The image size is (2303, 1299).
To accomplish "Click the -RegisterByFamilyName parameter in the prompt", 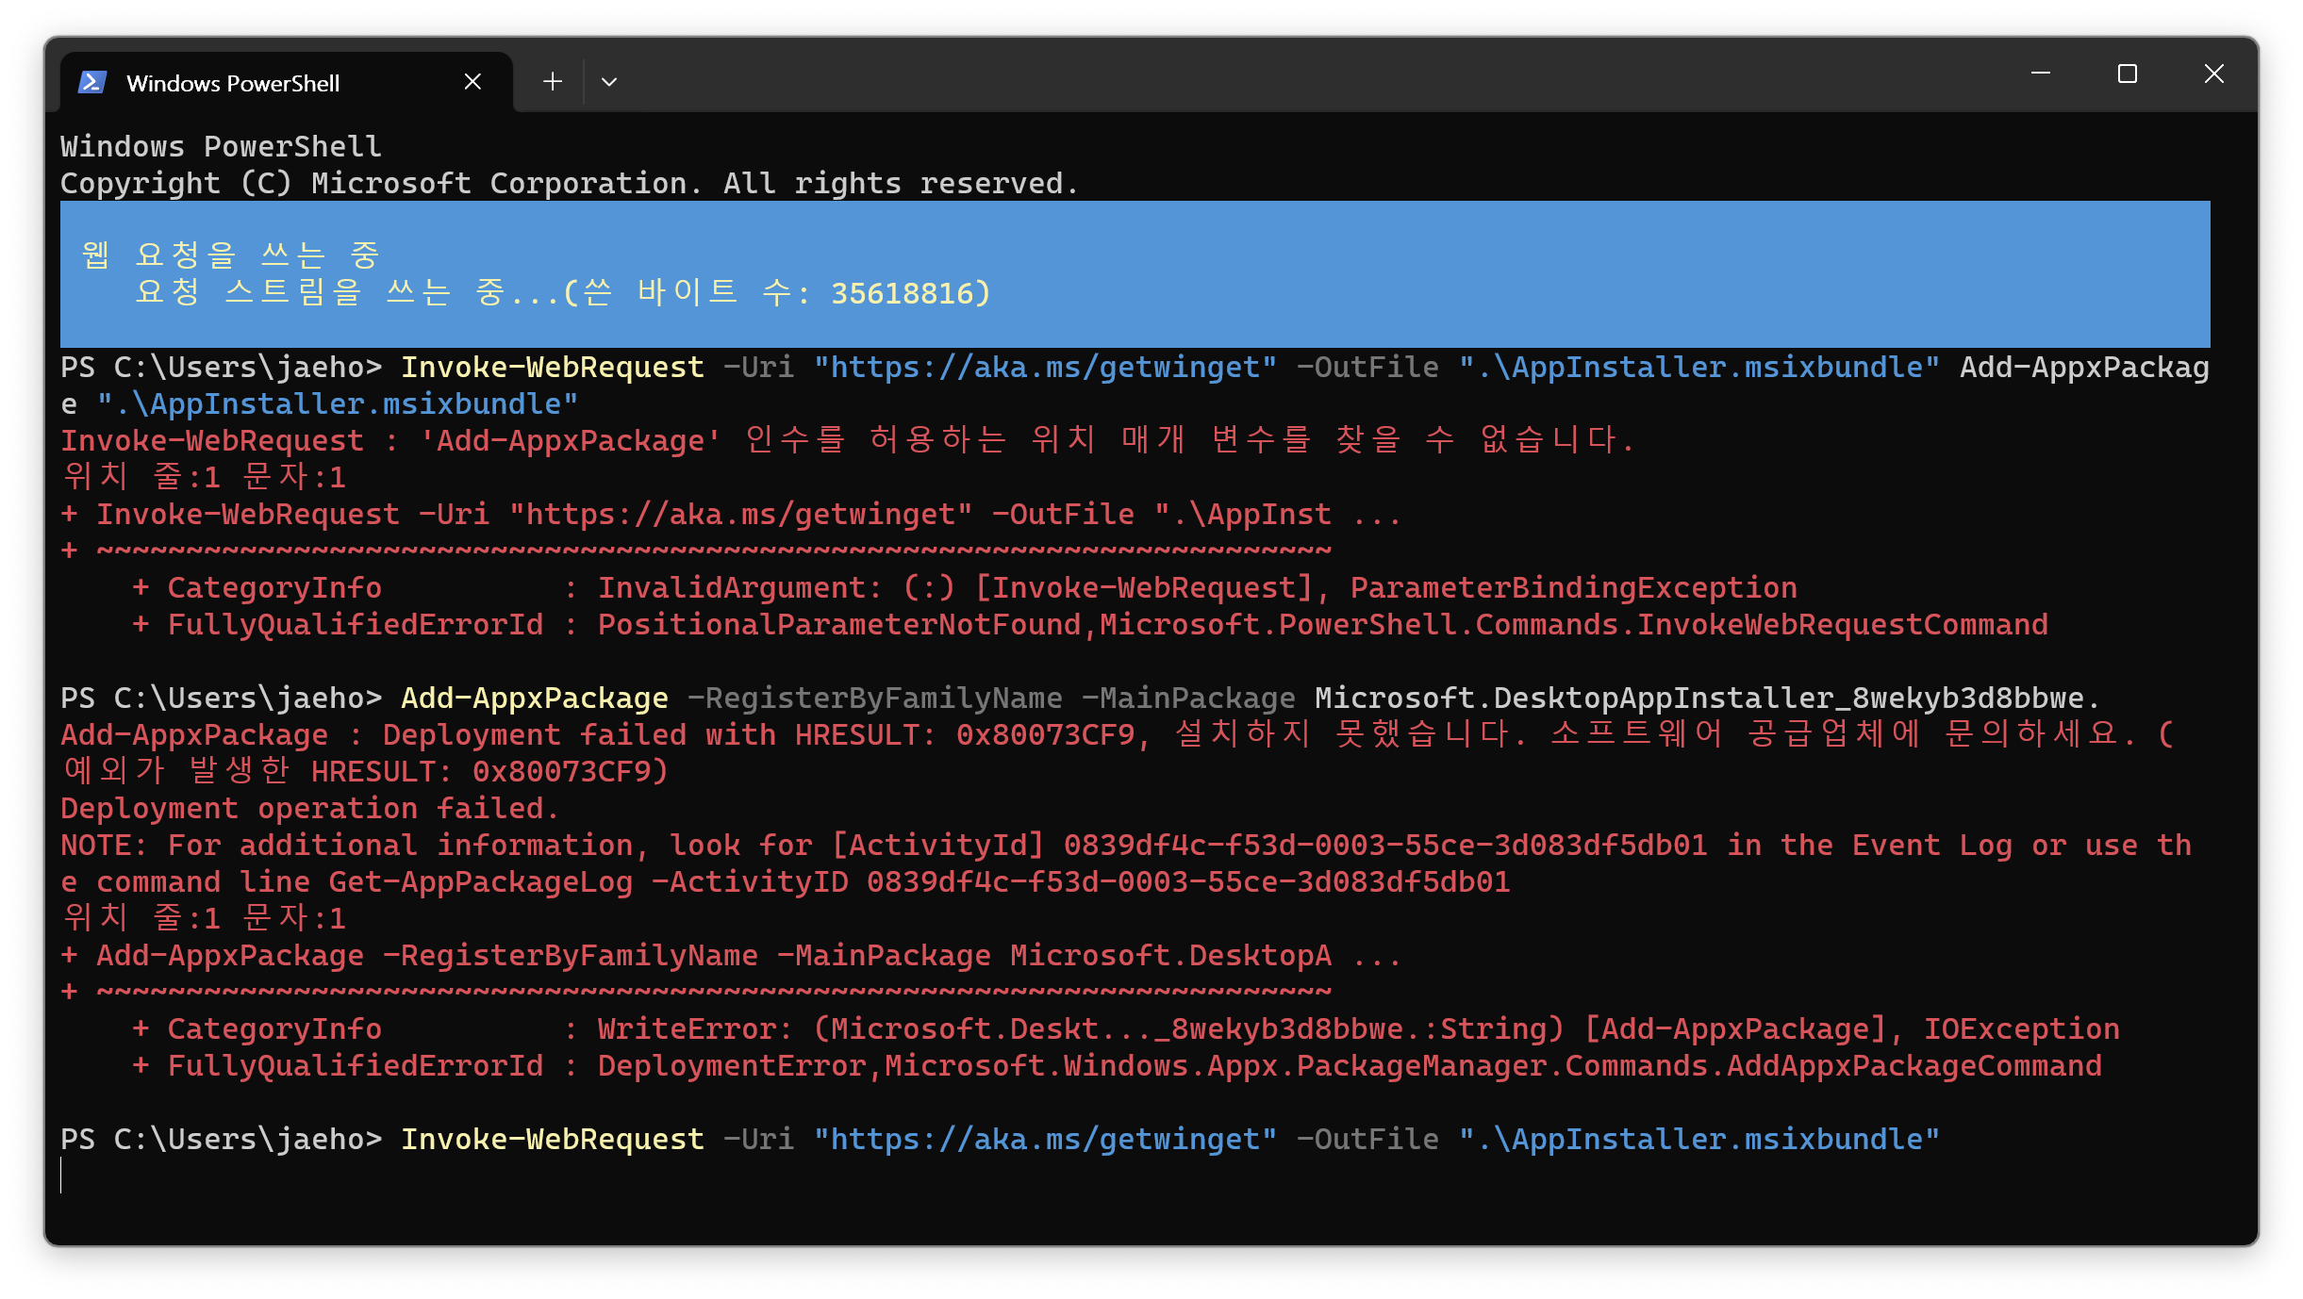I will coord(874,698).
